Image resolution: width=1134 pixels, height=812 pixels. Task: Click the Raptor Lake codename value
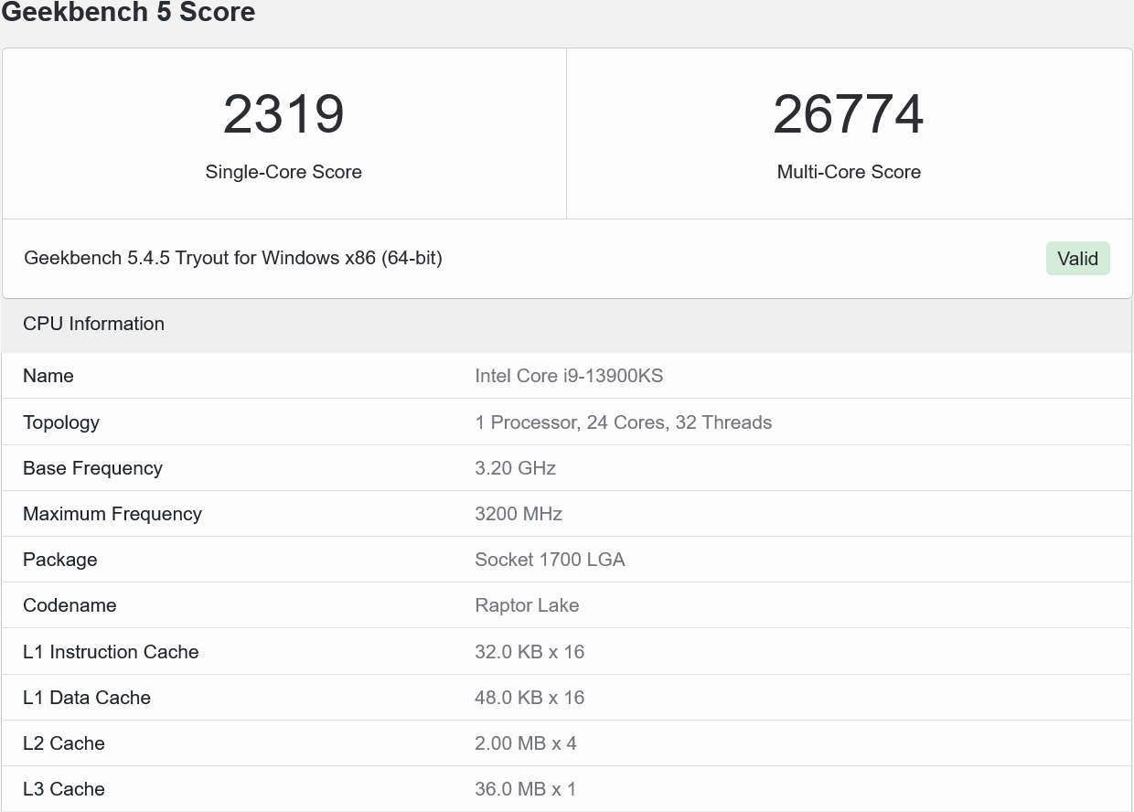point(527,605)
